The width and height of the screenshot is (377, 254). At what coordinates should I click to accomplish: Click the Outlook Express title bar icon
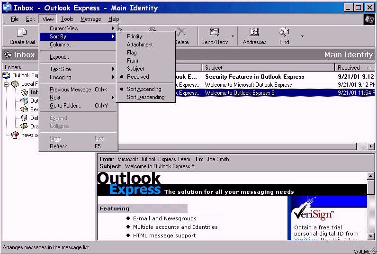tap(7, 7)
